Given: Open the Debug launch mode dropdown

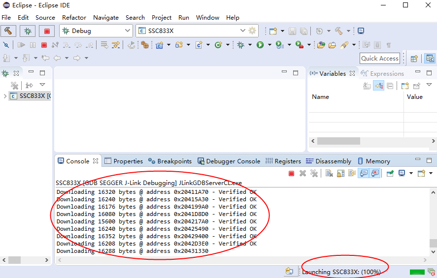Looking at the screenshot, I should point(128,31).
